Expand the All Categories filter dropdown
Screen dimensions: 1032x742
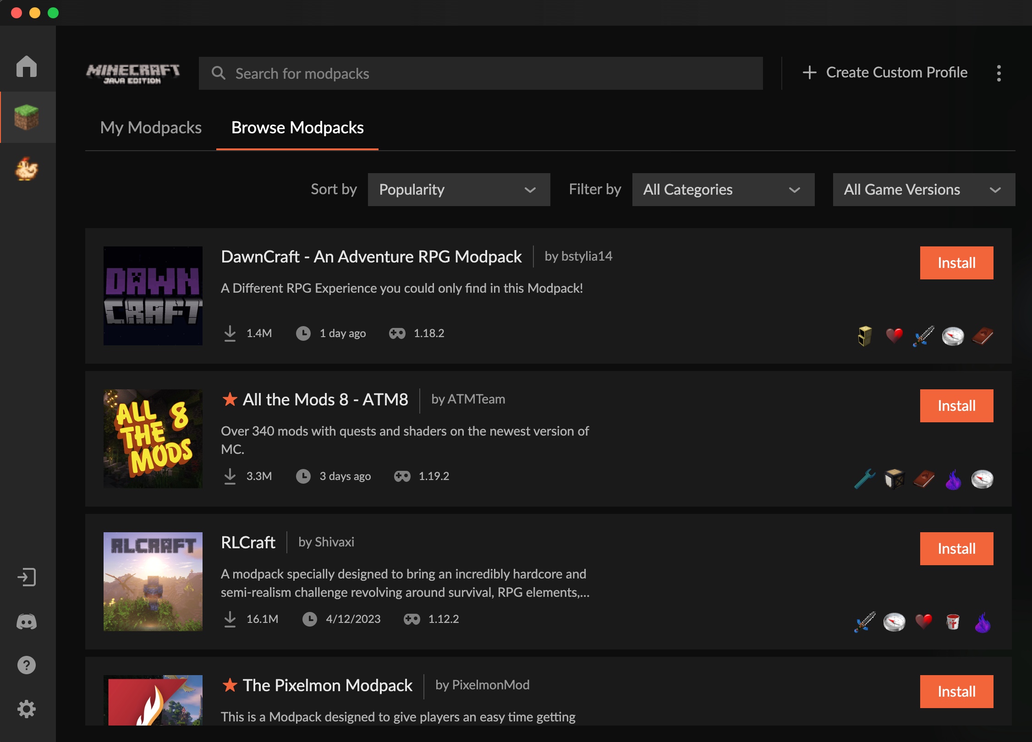(x=723, y=189)
